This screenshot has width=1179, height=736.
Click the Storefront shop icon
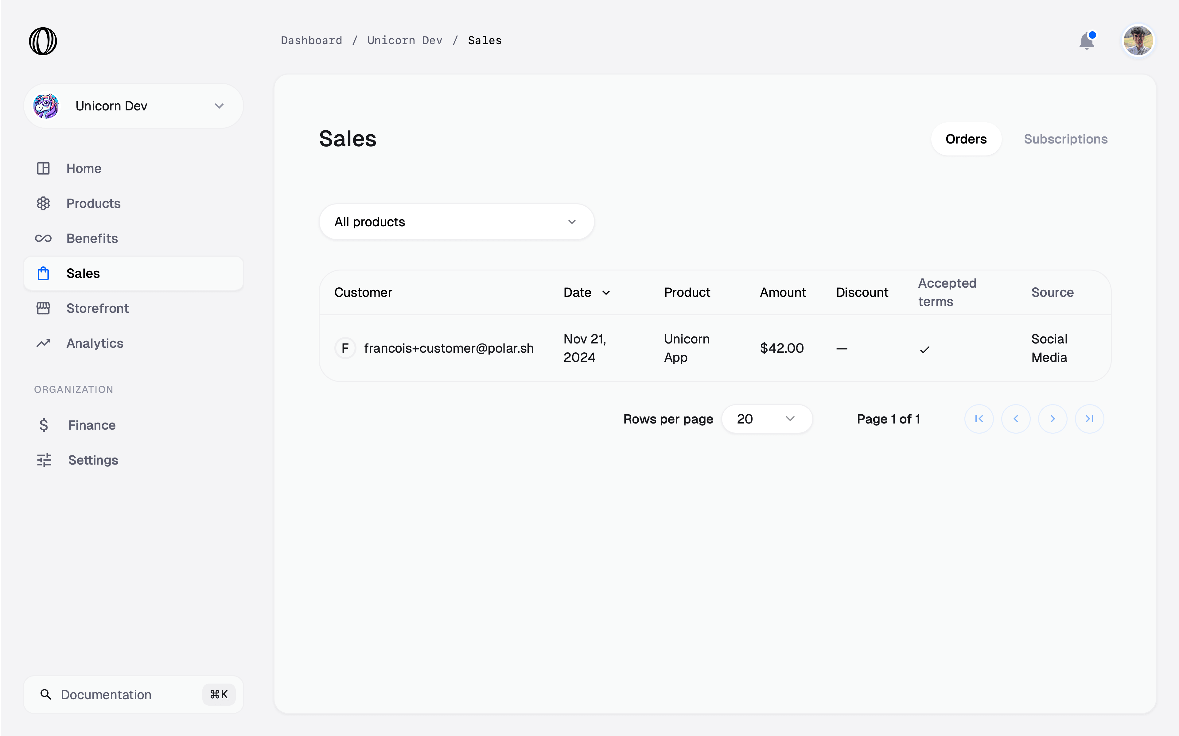43,308
